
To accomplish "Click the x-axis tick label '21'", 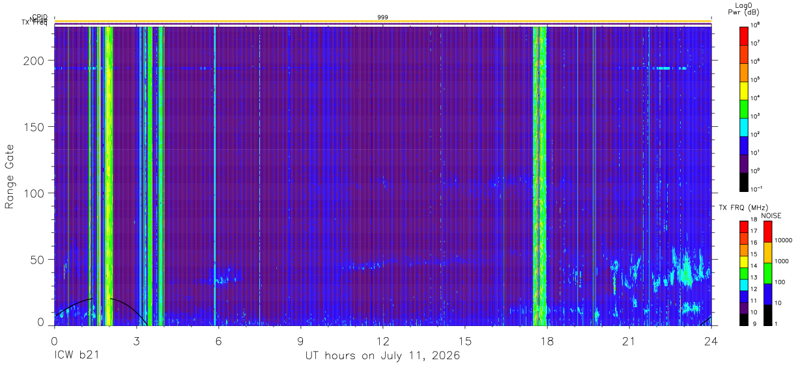I will 629,341.
